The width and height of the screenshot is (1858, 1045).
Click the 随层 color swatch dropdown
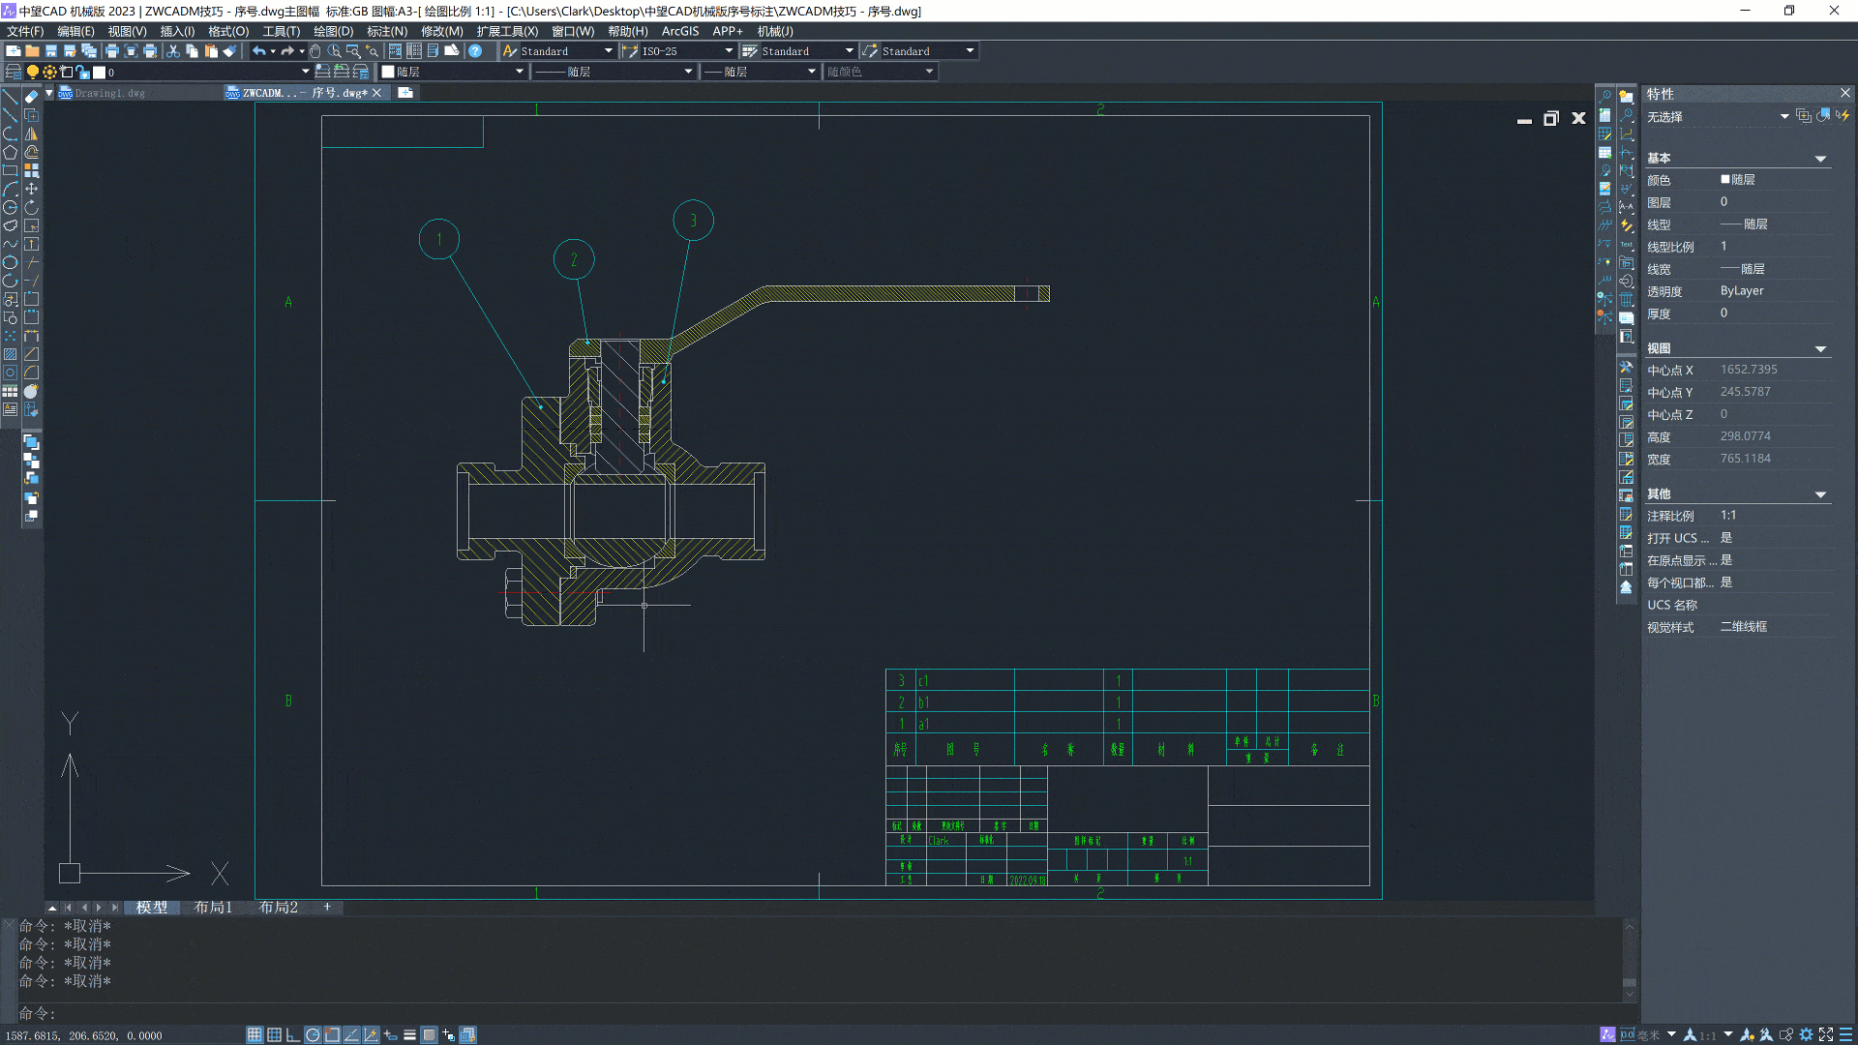tap(519, 72)
